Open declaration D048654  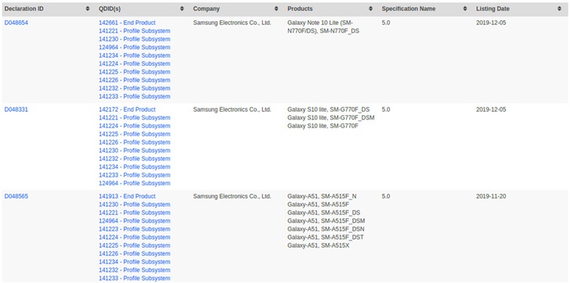coord(16,23)
